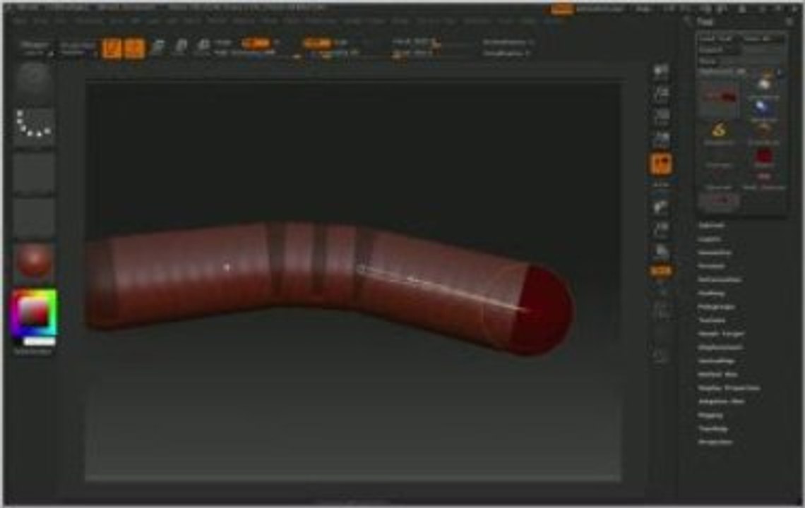Expand the Polygroups subpalette

point(716,306)
